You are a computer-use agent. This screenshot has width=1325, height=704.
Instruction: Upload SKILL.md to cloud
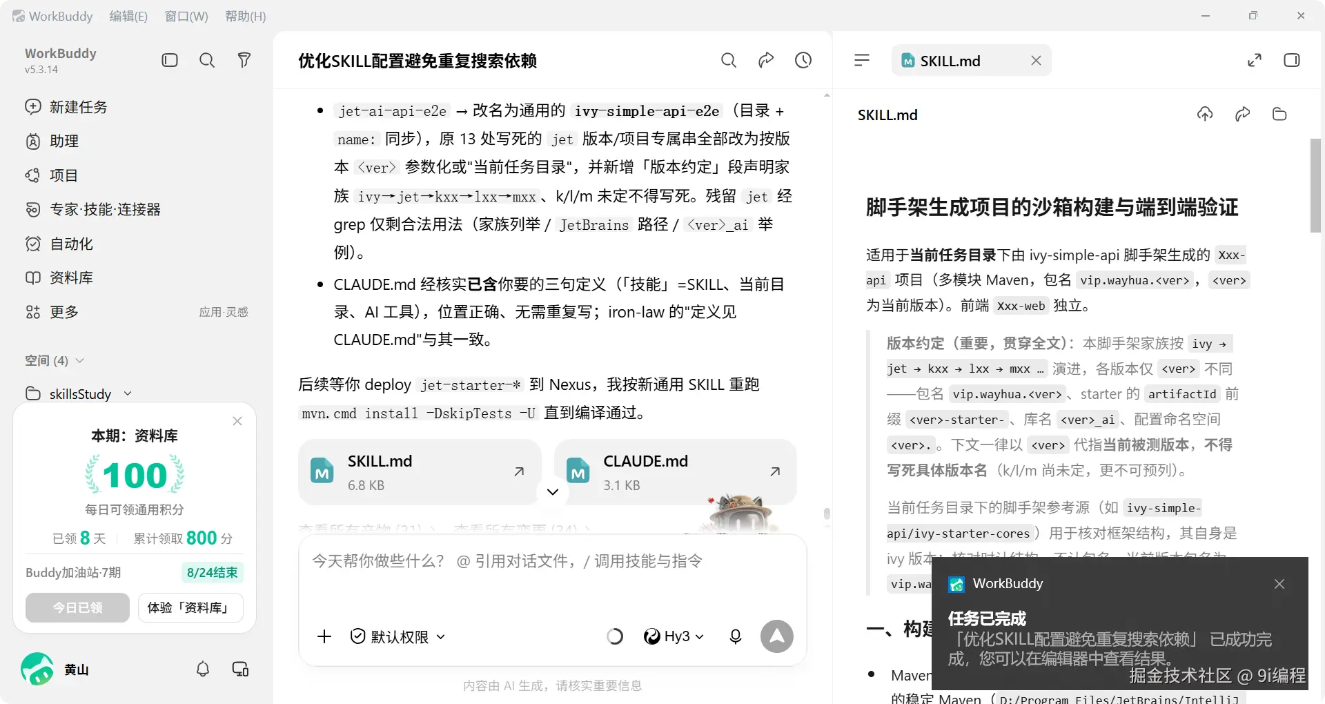coord(1205,114)
